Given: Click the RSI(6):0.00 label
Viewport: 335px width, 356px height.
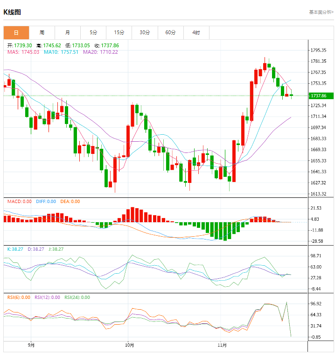Looking at the screenshot, I should pyautogui.click(x=19, y=298).
